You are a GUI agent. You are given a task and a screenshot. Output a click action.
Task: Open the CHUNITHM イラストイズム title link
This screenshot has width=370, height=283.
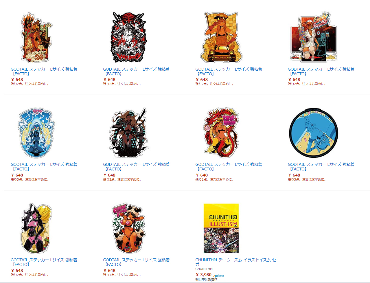236,262
